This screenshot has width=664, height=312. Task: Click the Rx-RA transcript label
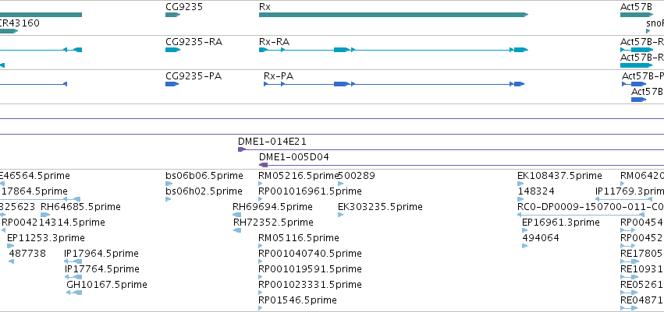pyautogui.click(x=274, y=42)
